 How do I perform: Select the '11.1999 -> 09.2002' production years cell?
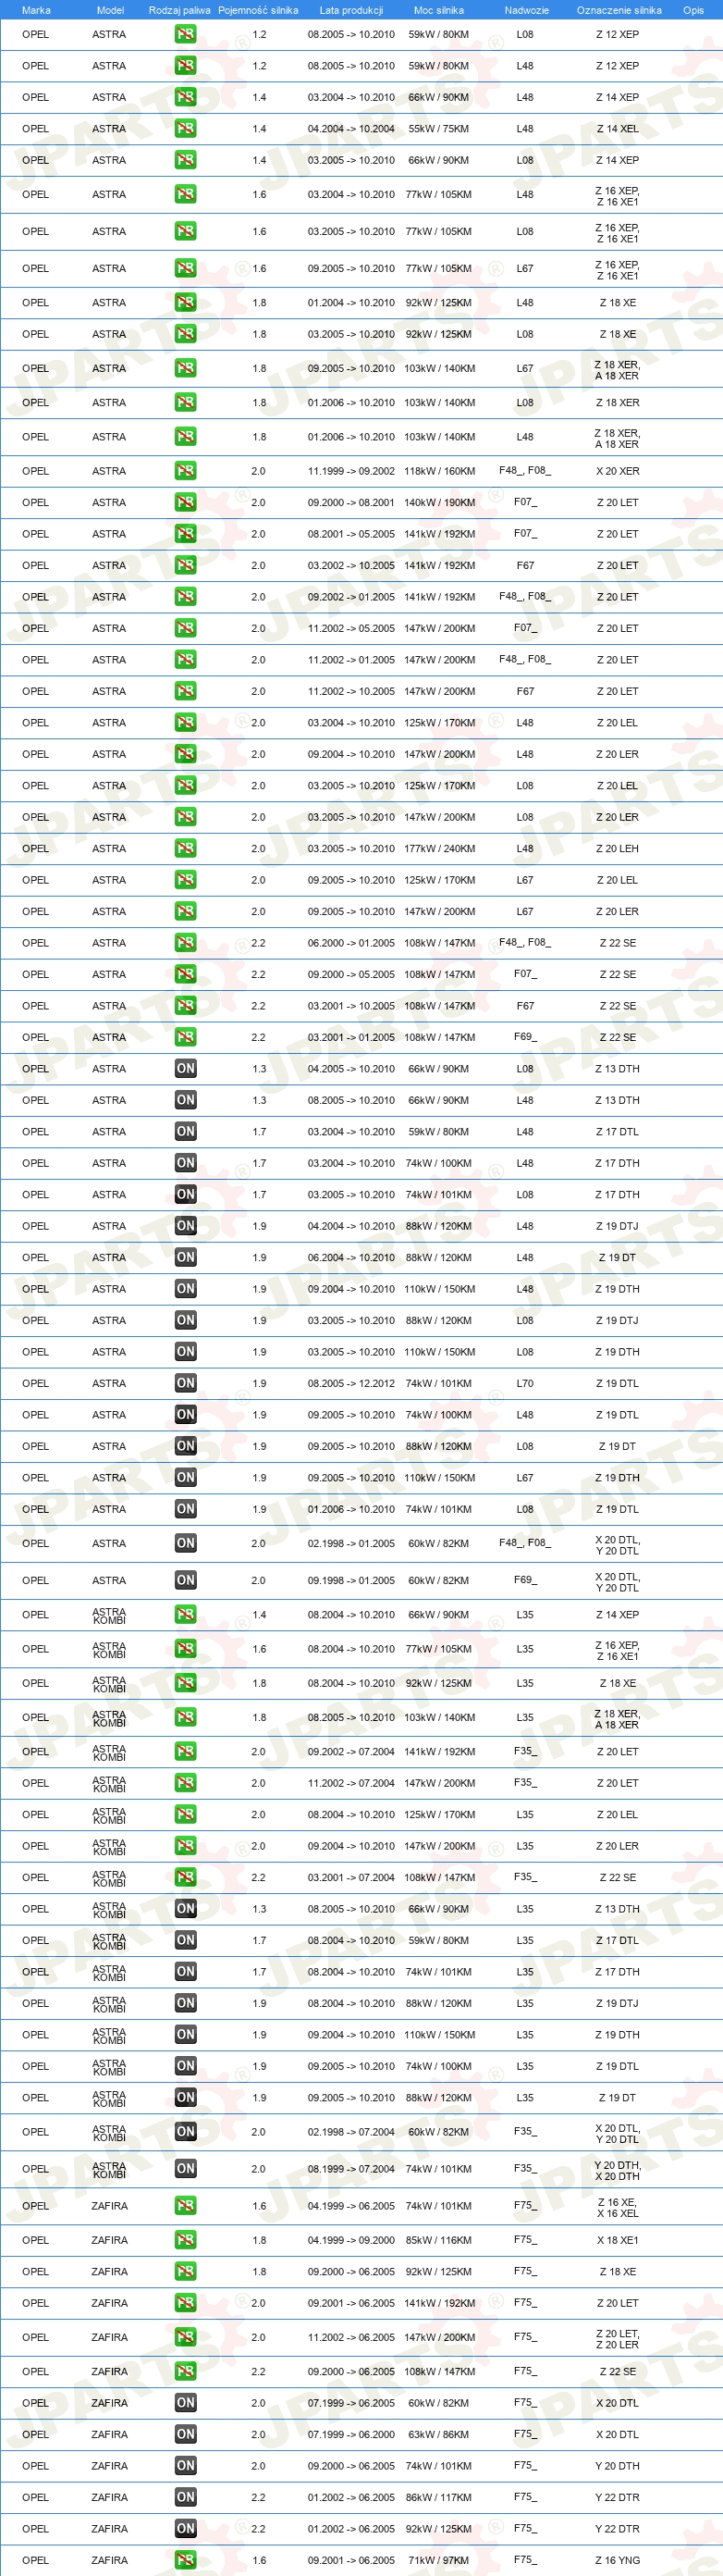pos(350,471)
